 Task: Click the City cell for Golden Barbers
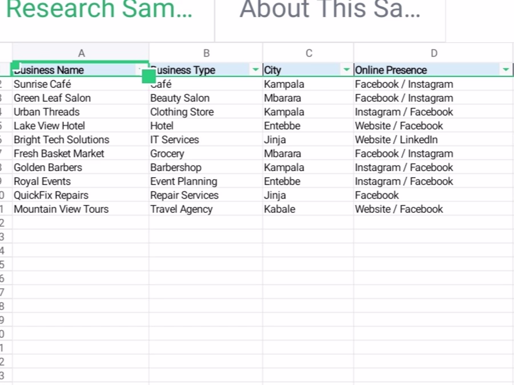point(308,168)
